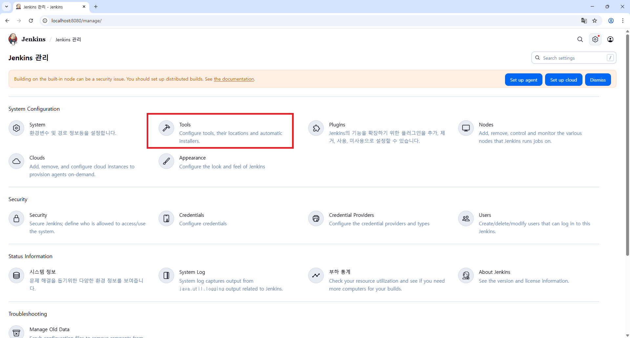The image size is (630, 338).
Task: Open the Nodes management link
Action: (x=486, y=125)
